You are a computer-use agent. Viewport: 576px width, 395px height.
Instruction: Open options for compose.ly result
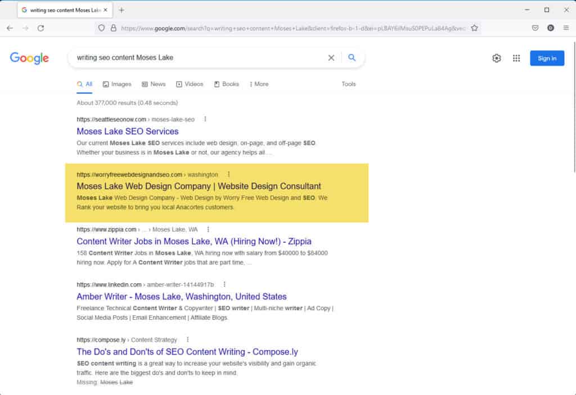point(188,339)
